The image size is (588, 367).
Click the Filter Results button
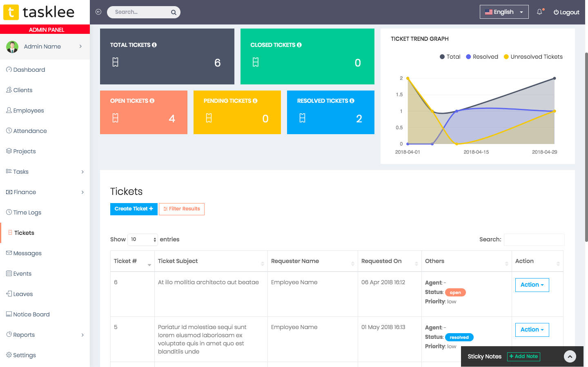pyautogui.click(x=181, y=209)
